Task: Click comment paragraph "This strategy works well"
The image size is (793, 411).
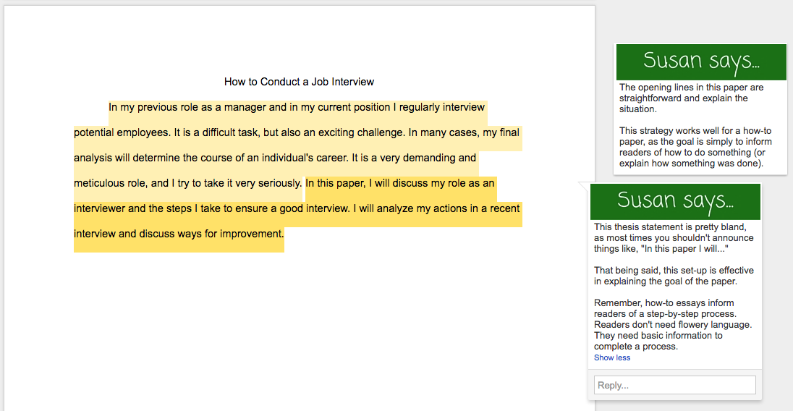Action: (695, 147)
